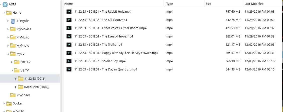
Task: Select the MyPhoto folder in tree
Action: (x=23, y=46)
